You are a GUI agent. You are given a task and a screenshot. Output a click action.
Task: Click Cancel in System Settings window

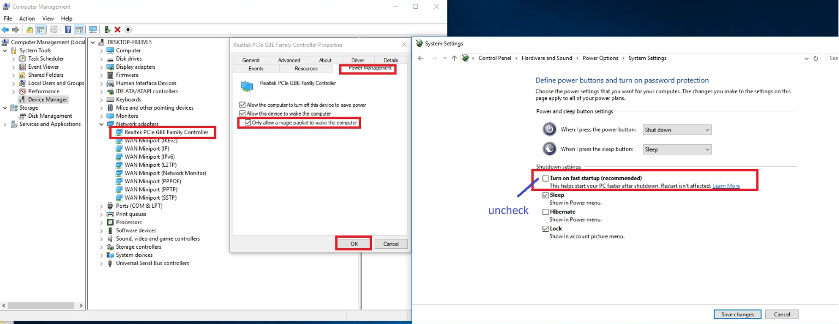tap(782, 314)
